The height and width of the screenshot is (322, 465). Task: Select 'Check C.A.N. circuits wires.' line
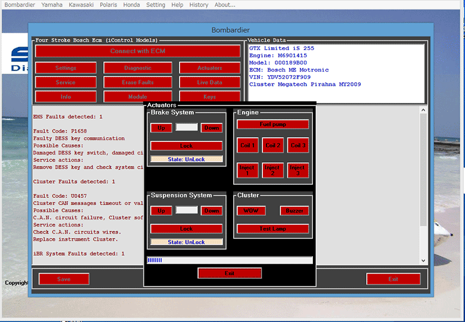[x=77, y=232]
